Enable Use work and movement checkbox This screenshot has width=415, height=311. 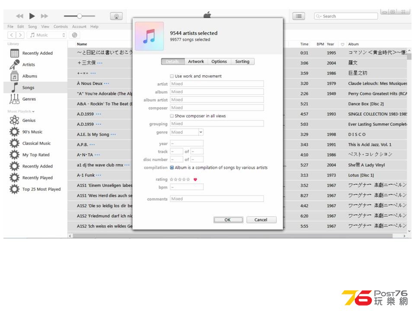172,76
